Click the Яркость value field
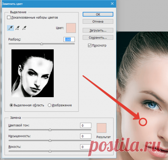 pos(86,147)
